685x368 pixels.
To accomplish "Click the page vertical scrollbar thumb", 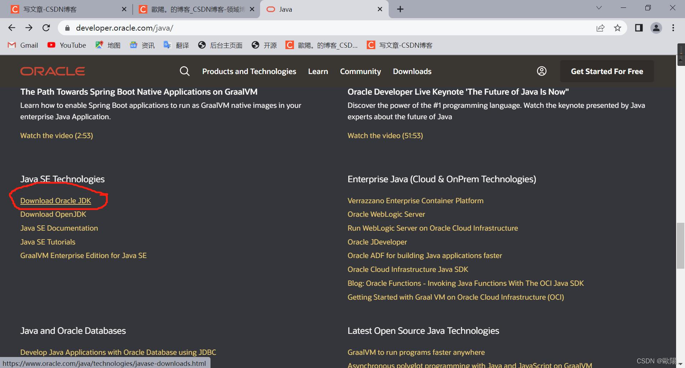I will coord(680,246).
